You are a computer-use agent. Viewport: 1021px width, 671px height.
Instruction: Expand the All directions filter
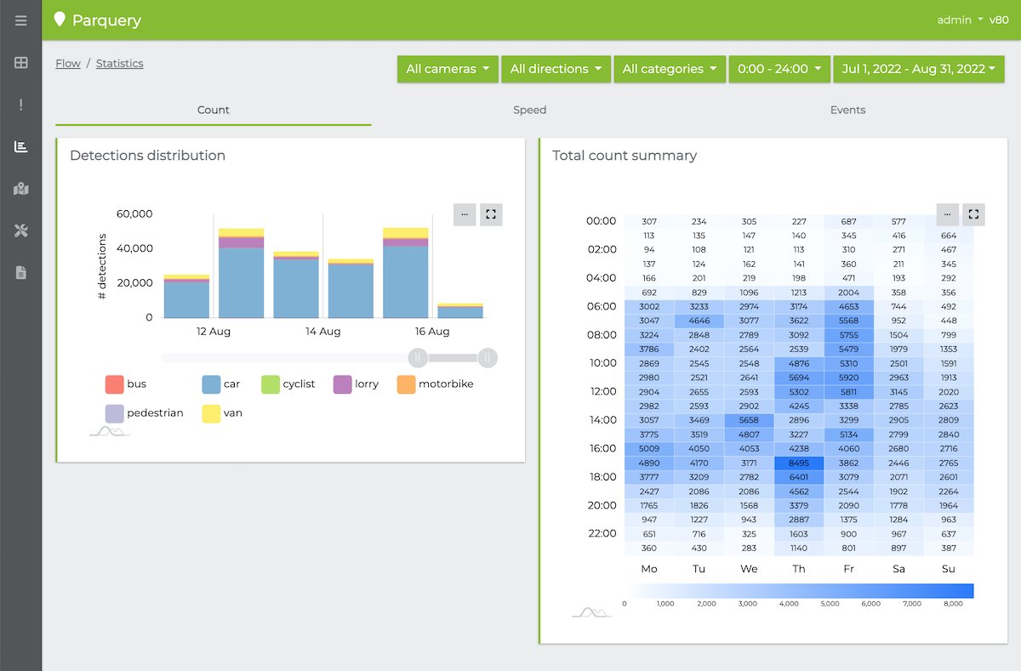(x=556, y=69)
